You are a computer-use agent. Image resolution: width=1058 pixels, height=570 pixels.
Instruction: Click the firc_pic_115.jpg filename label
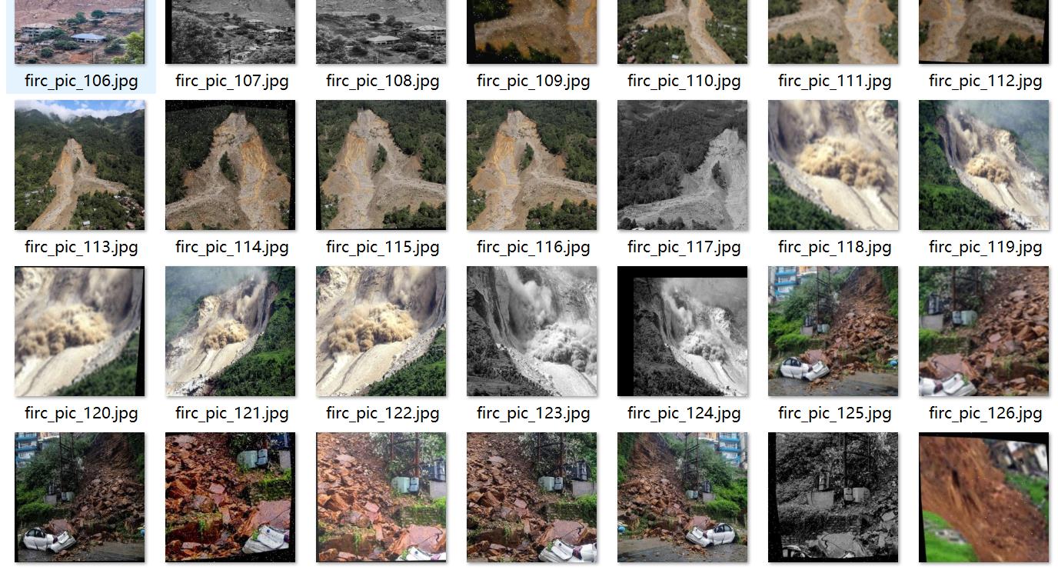tap(383, 247)
